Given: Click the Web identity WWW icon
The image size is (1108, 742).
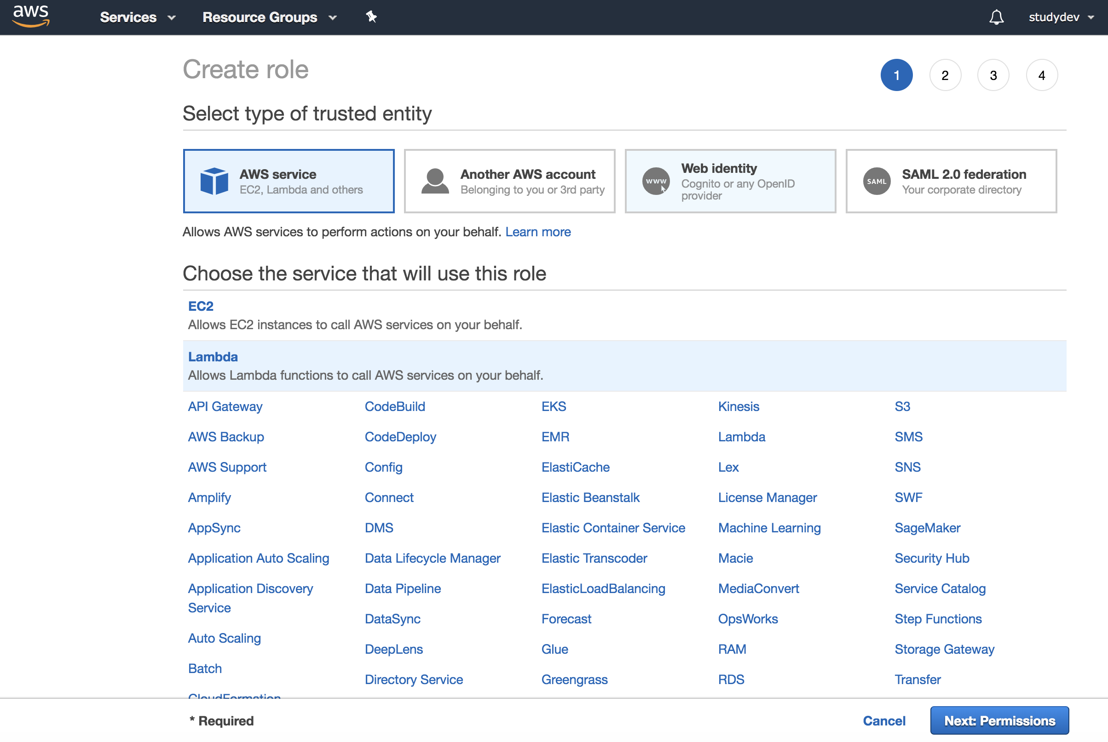Looking at the screenshot, I should [x=656, y=181].
